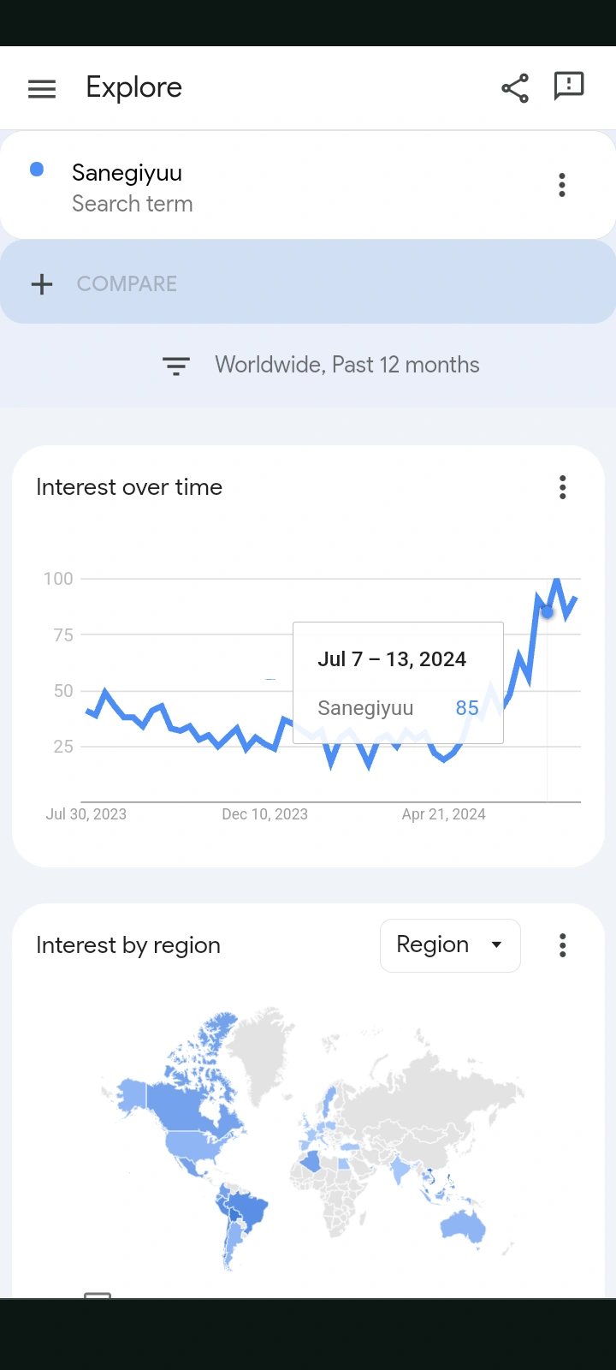Image resolution: width=616 pixels, height=1370 pixels.
Task: Open Interest by region options menu
Action: coord(562,945)
